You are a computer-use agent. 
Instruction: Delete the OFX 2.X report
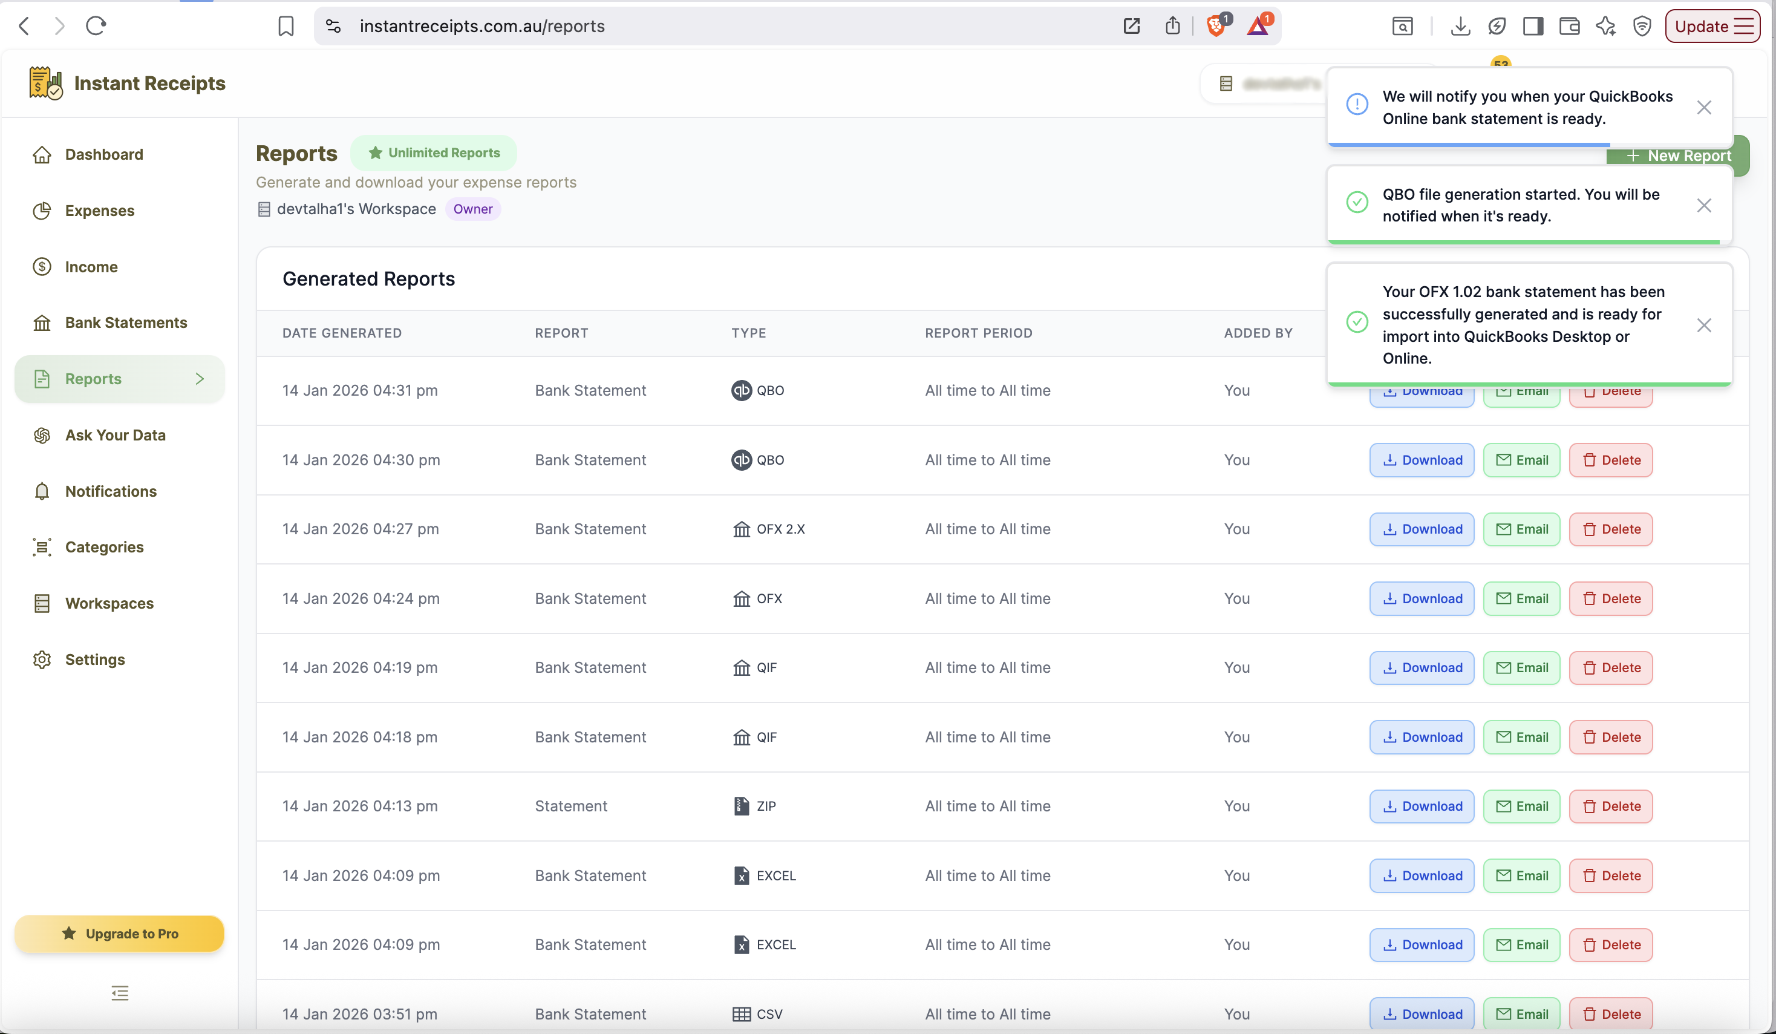[x=1611, y=529]
